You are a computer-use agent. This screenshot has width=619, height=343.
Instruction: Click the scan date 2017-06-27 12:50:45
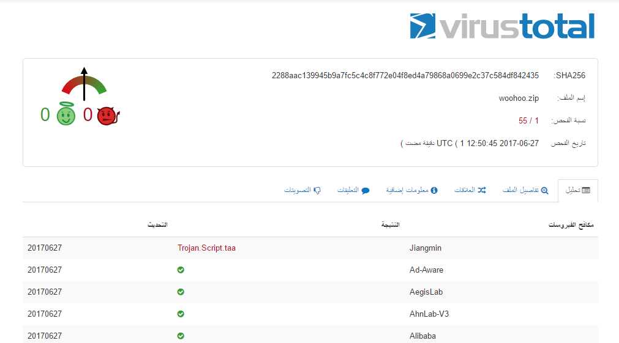point(503,144)
